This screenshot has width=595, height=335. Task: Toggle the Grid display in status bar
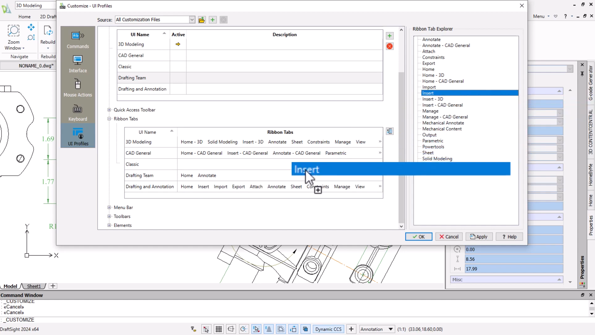(x=219, y=329)
